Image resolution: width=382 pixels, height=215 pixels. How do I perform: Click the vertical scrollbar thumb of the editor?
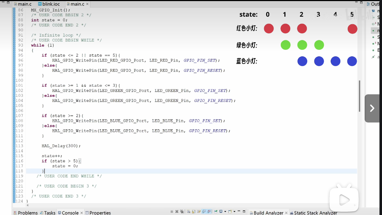[360, 96]
